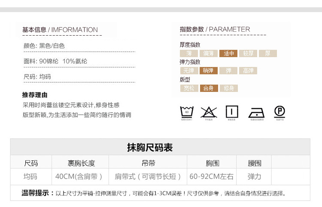The height and width of the screenshot is (207, 322).
Task: Select the 适中 thickness option
Action: [x=228, y=54]
